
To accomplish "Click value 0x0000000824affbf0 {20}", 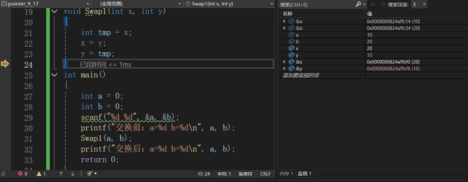I will 393,62.
